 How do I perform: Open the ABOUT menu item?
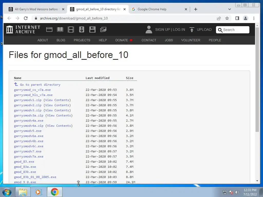pos(43,40)
